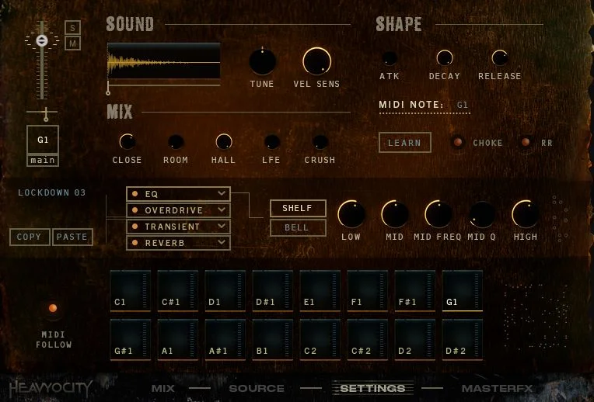The width and height of the screenshot is (594, 402).
Task: Open the LOCKDOWN 03 sample name menu
Action: coord(52,192)
